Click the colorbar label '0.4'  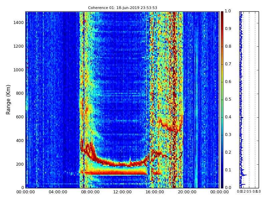pyautogui.click(x=228, y=117)
